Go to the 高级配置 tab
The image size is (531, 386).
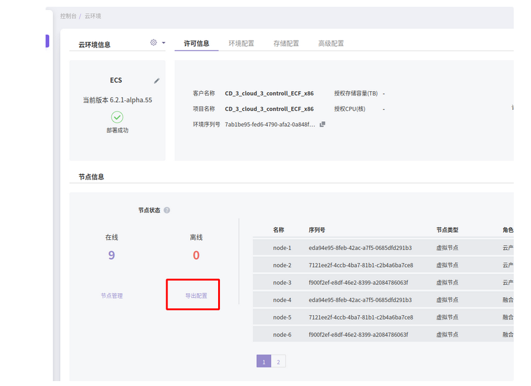tap(331, 44)
